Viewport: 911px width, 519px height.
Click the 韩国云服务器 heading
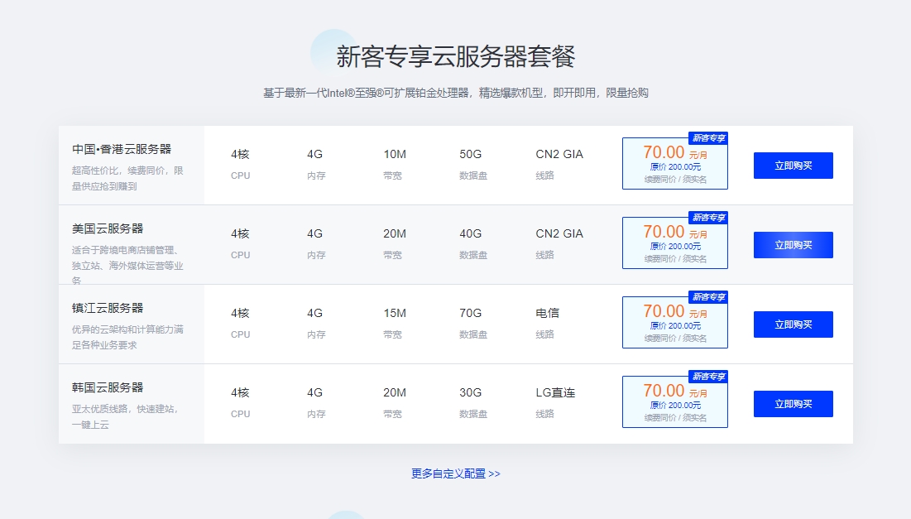108,387
